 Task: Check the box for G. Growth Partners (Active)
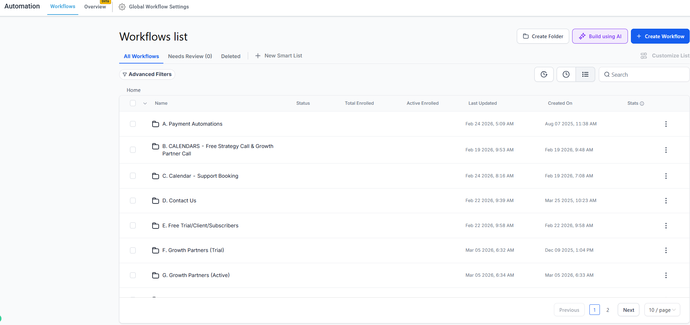(x=133, y=275)
